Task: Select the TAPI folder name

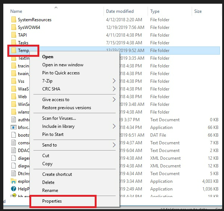Action: [22, 35]
